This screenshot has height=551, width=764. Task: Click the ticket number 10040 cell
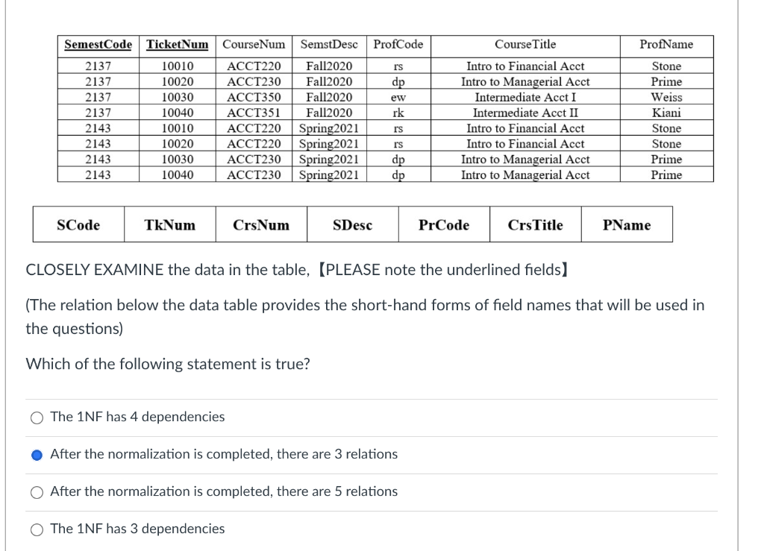(175, 113)
